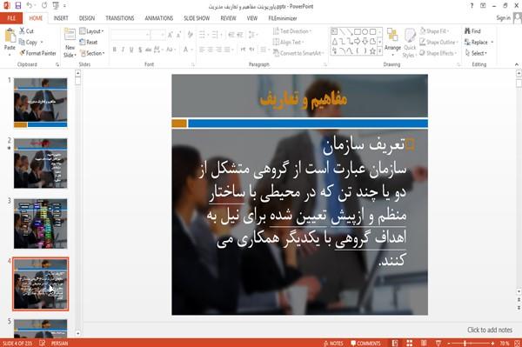This screenshot has width=522, height=347.
Task: Click to add notes area
Action: click(490, 330)
